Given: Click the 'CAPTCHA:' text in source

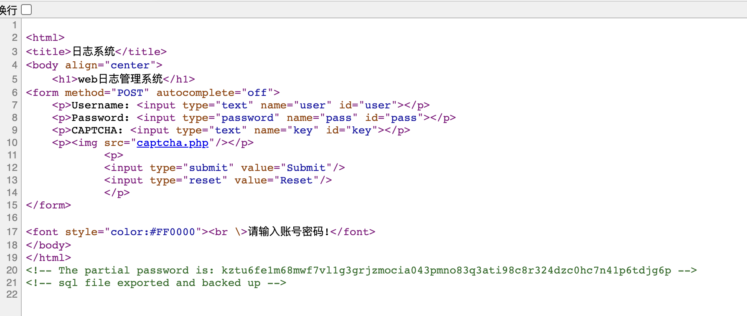Looking at the screenshot, I should [x=97, y=130].
